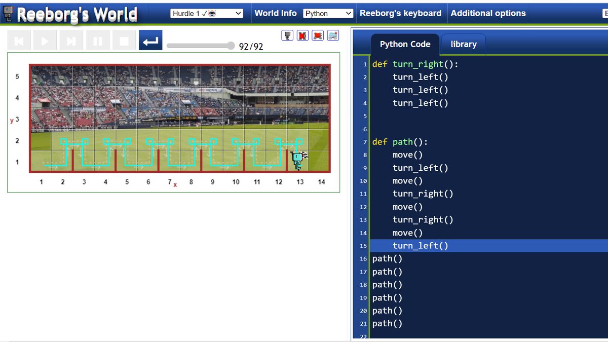Open the Python language selection dropdown
The image size is (608, 342).
pos(328,14)
